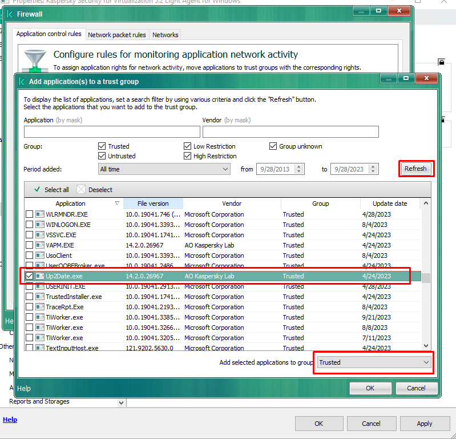
Task: Click the Deselect crossed-box icon
Action: [x=81, y=189]
